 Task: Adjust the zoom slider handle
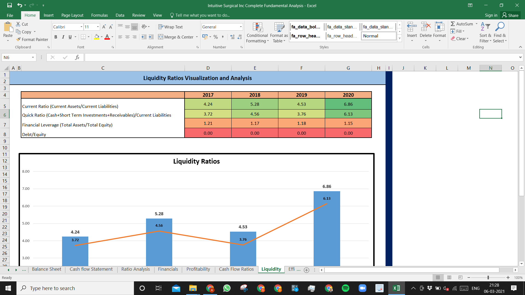[488, 278]
